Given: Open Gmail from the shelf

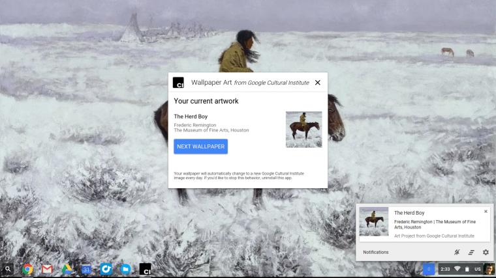Looking at the screenshot, I should (47, 269).
